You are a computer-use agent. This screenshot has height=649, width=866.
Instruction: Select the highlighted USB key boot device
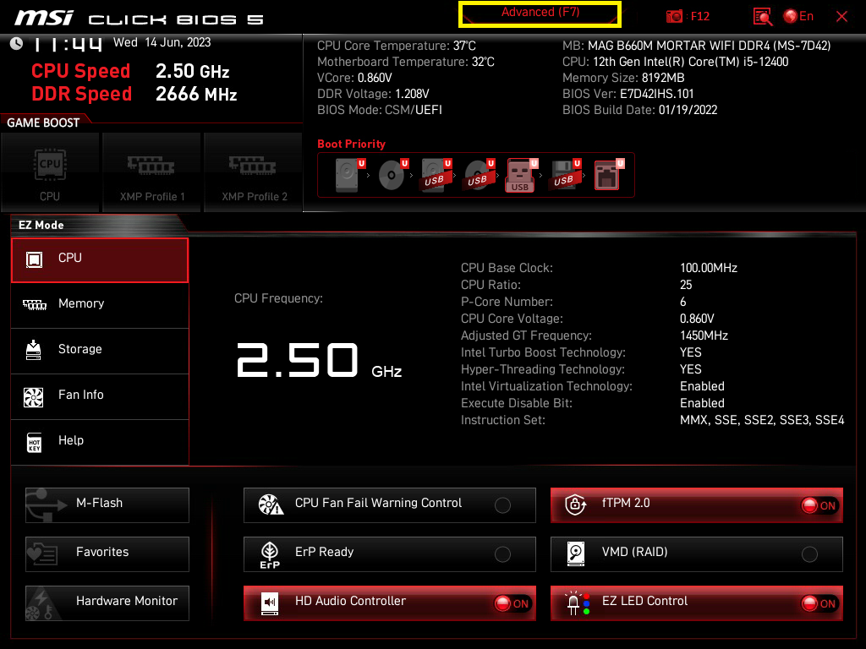(521, 175)
